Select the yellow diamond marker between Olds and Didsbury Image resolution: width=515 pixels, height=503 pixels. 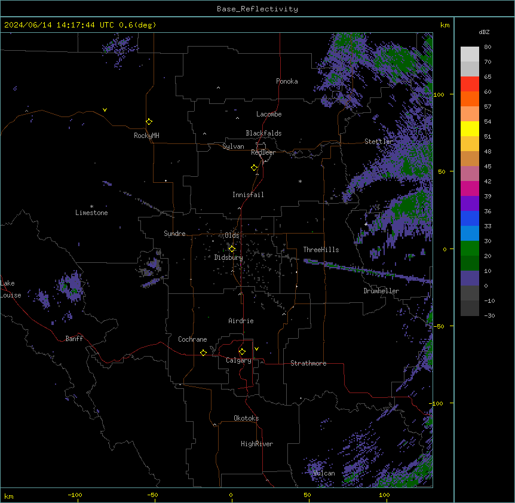pos(232,249)
